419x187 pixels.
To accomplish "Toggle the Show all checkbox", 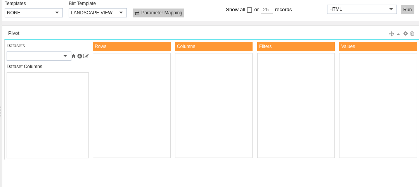I will pyautogui.click(x=249, y=10).
